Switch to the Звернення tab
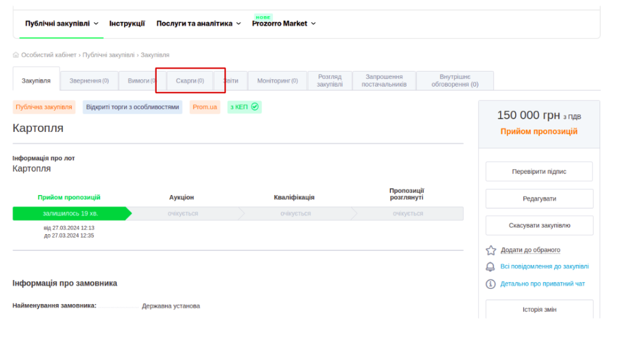Viewport: 617px width, 351px height. pyautogui.click(x=89, y=81)
